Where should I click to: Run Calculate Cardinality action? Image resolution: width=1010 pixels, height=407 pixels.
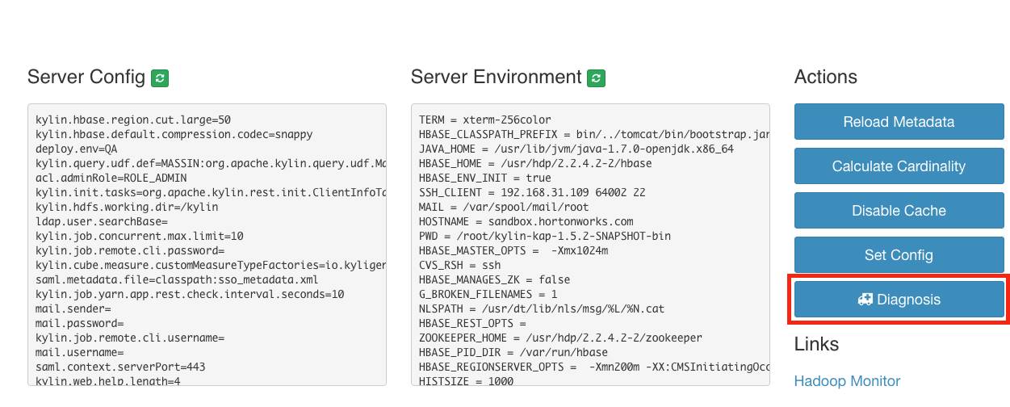(x=899, y=166)
